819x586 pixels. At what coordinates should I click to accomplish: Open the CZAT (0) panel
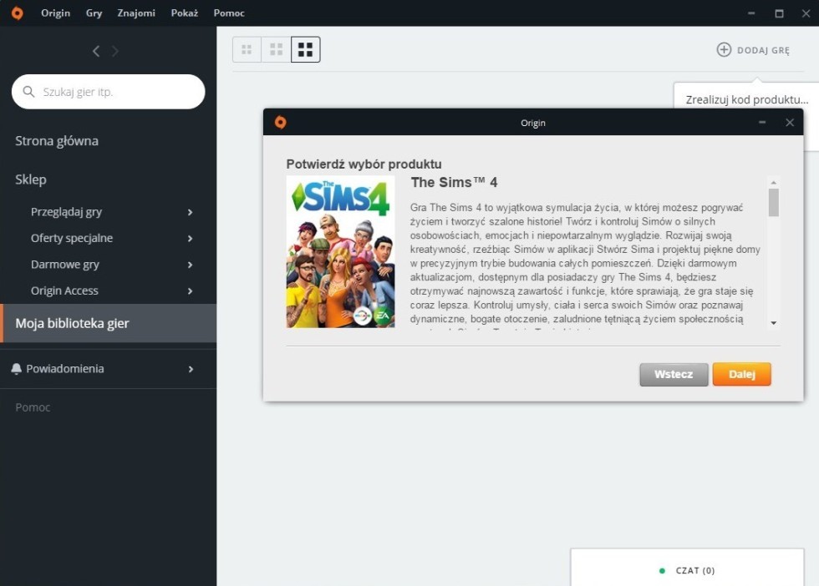click(x=687, y=567)
